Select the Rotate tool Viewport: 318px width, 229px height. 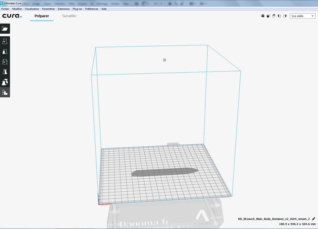pyautogui.click(x=5, y=62)
